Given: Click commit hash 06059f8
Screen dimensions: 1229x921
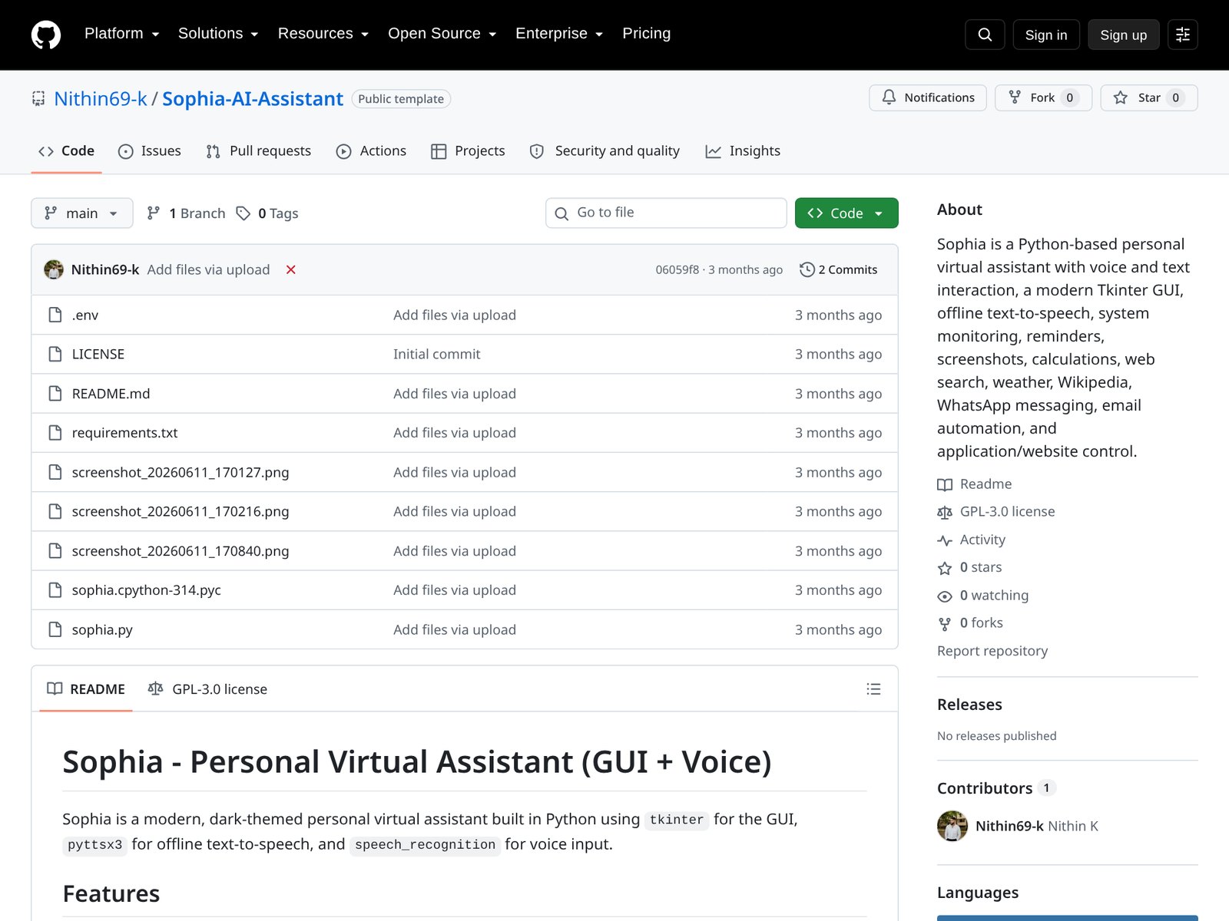Looking at the screenshot, I should (677, 269).
